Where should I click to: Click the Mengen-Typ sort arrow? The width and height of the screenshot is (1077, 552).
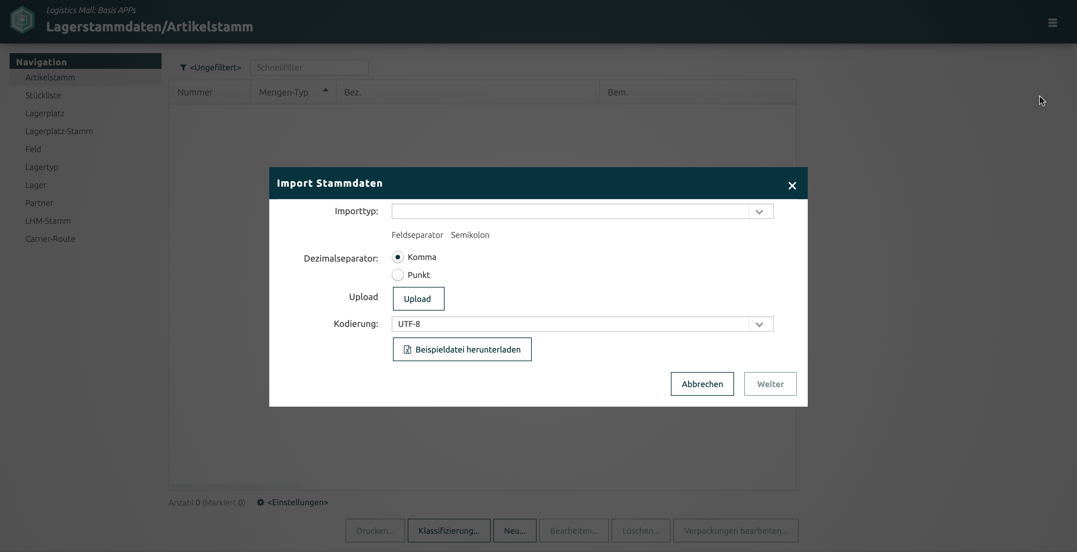tap(325, 90)
